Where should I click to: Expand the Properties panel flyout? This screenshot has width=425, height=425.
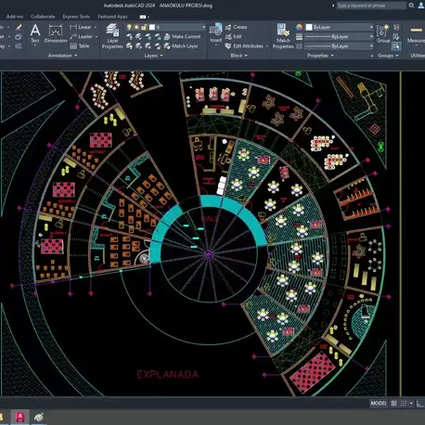coord(320,56)
